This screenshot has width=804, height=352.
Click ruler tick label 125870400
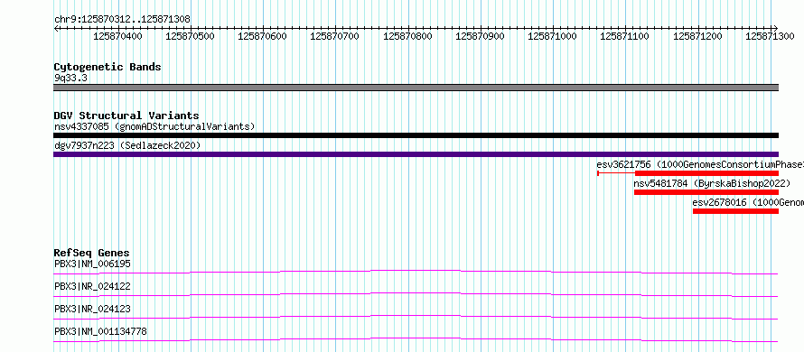(x=118, y=36)
